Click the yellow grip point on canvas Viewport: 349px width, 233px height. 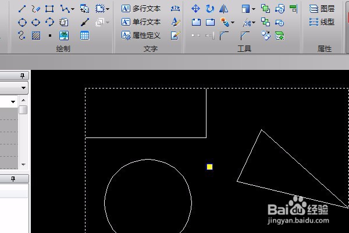[x=209, y=167]
